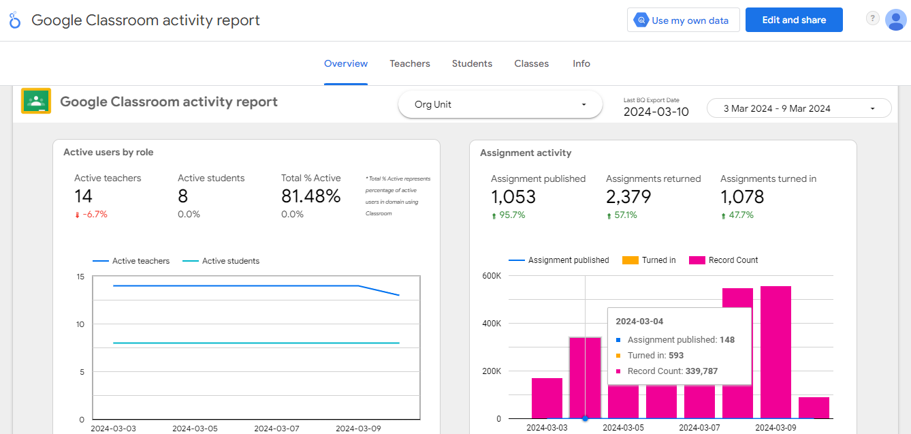
Task: Click the Edit and share button
Action: click(793, 20)
